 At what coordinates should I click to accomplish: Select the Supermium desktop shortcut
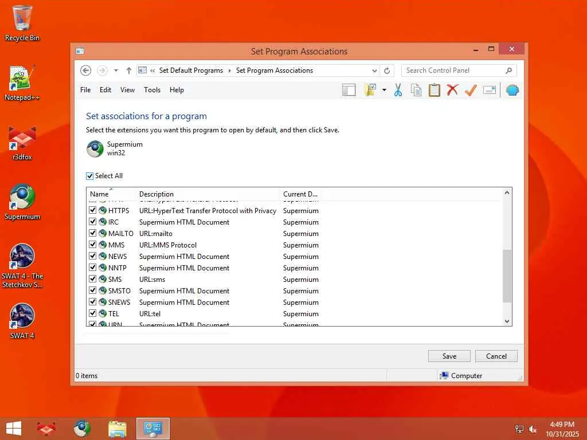coord(22,202)
